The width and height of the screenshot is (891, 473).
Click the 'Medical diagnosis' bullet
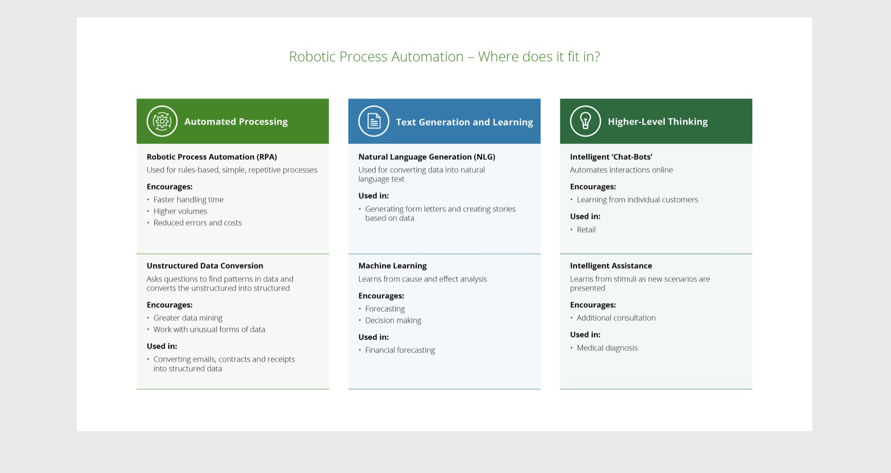coord(607,348)
